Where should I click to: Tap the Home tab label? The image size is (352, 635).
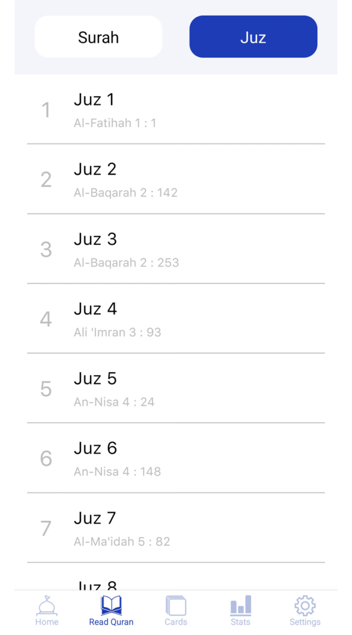[47, 621]
